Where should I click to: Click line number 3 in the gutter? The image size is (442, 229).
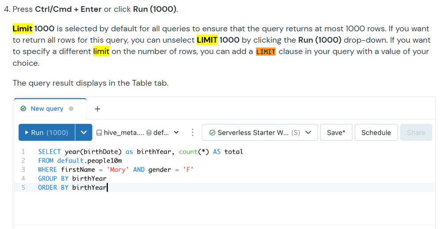(x=23, y=169)
